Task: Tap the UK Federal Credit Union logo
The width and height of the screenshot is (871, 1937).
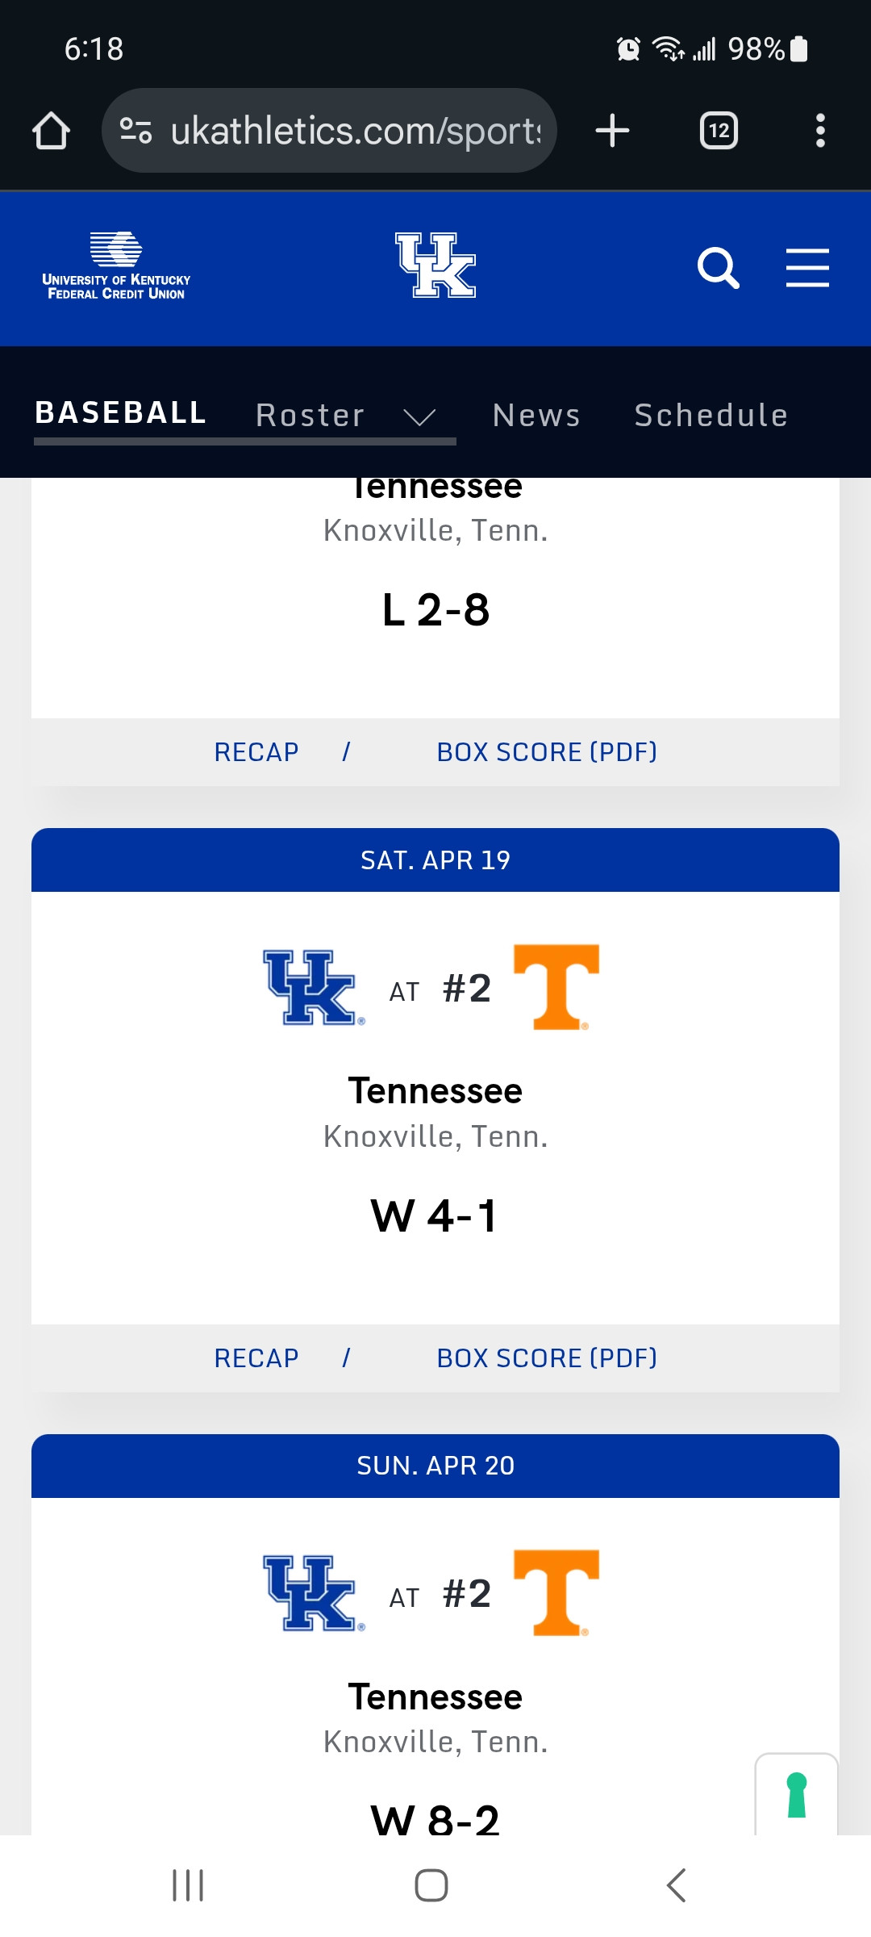Action: [116, 266]
